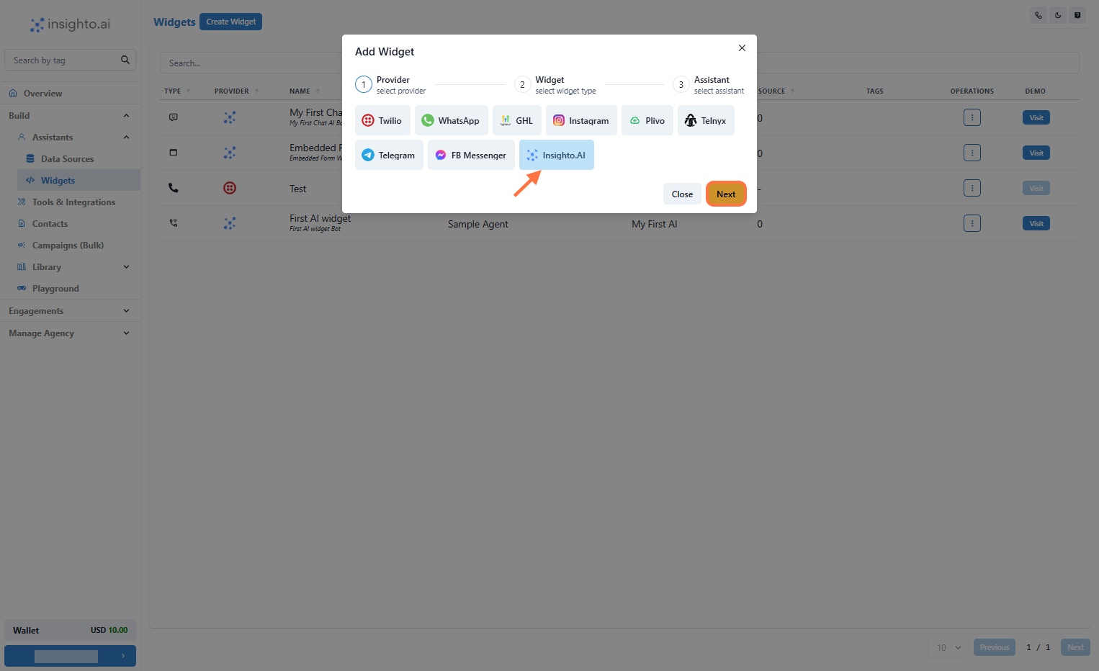Click the My First AI cell text
This screenshot has height=671, width=1099.
pyautogui.click(x=654, y=224)
